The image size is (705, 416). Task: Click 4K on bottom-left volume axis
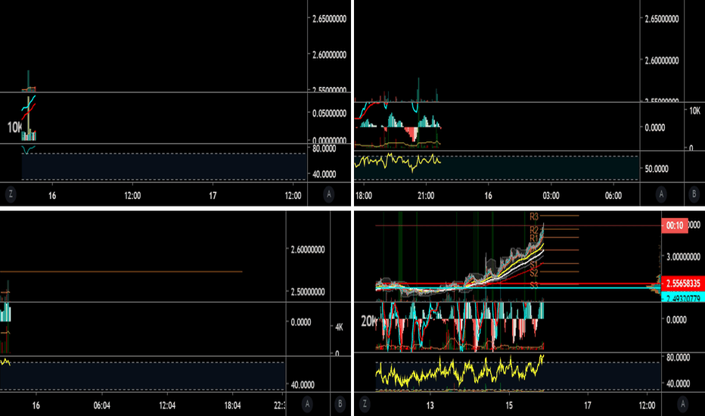340,327
